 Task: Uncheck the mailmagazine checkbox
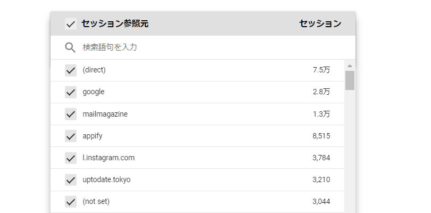[70, 114]
